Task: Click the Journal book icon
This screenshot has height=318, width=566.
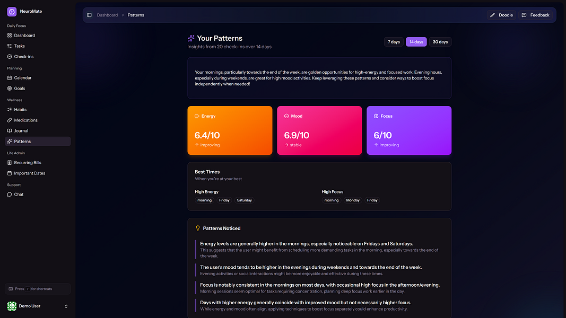Action: [x=10, y=131]
